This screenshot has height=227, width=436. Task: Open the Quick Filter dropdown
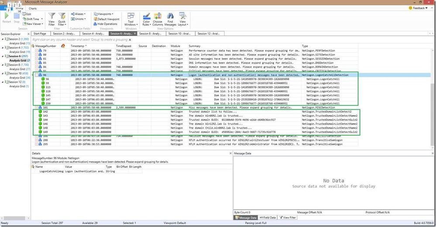62,19
